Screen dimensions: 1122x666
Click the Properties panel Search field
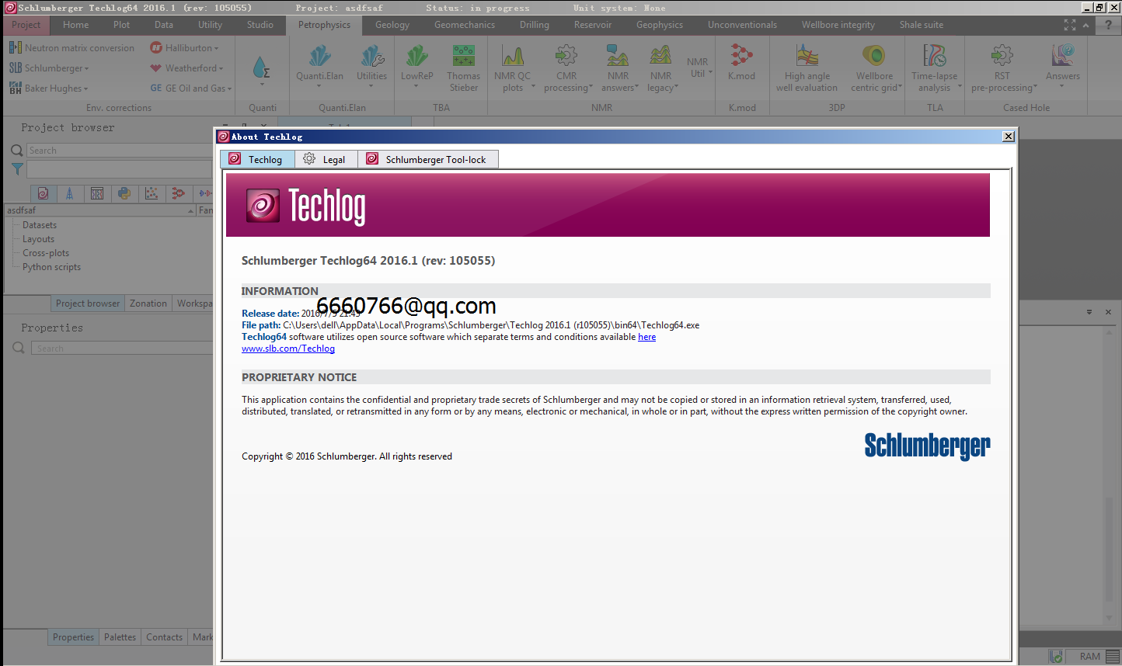tap(123, 349)
